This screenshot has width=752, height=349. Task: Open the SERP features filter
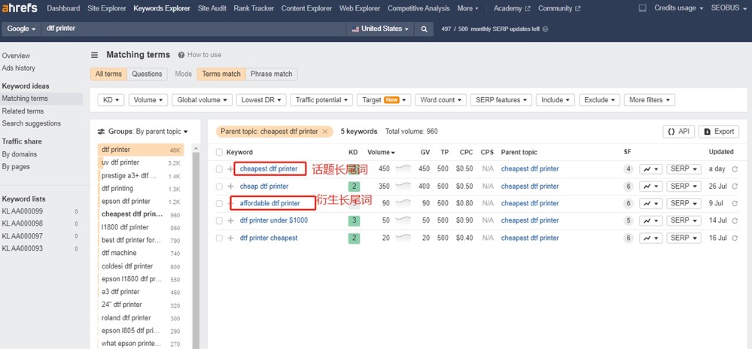(501, 100)
